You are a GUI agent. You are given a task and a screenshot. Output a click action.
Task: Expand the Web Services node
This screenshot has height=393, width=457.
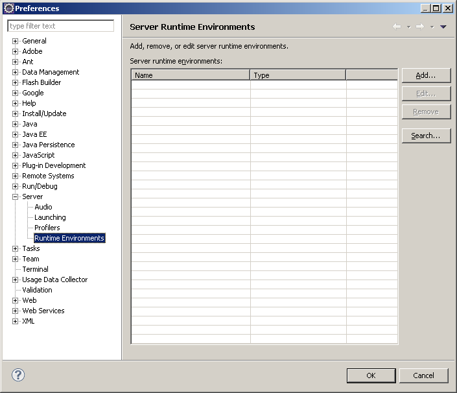tap(16, 311)
